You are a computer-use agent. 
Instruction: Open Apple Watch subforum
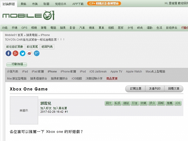[134, 72]
